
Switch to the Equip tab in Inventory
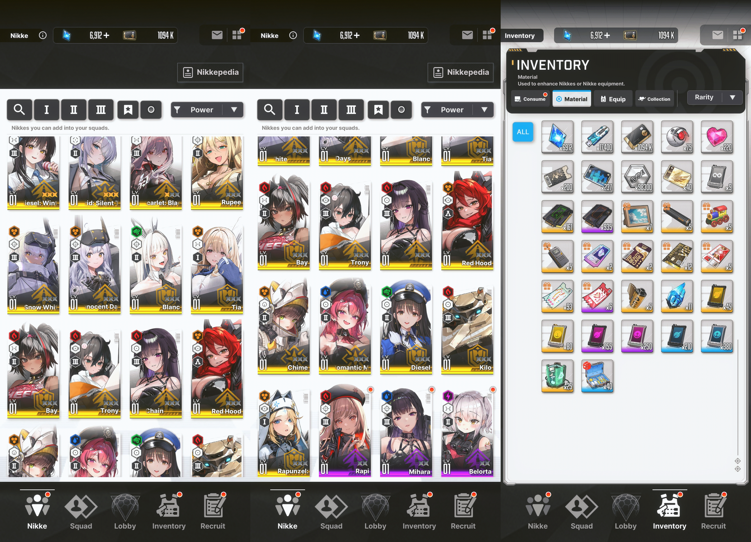click(x=613, y=99)
